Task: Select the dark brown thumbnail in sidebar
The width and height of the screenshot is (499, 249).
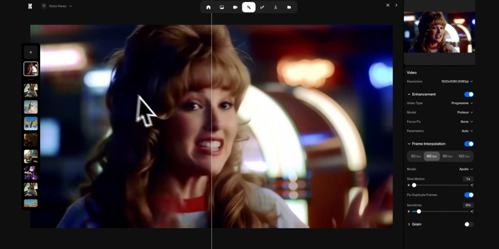Action: click(31, 140)
